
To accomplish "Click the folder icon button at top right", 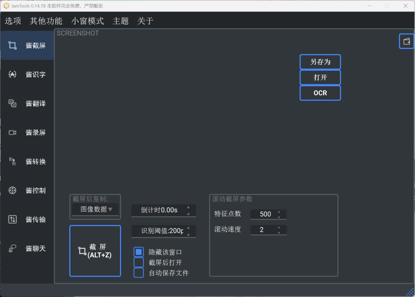I will click(x=407, y=41).
